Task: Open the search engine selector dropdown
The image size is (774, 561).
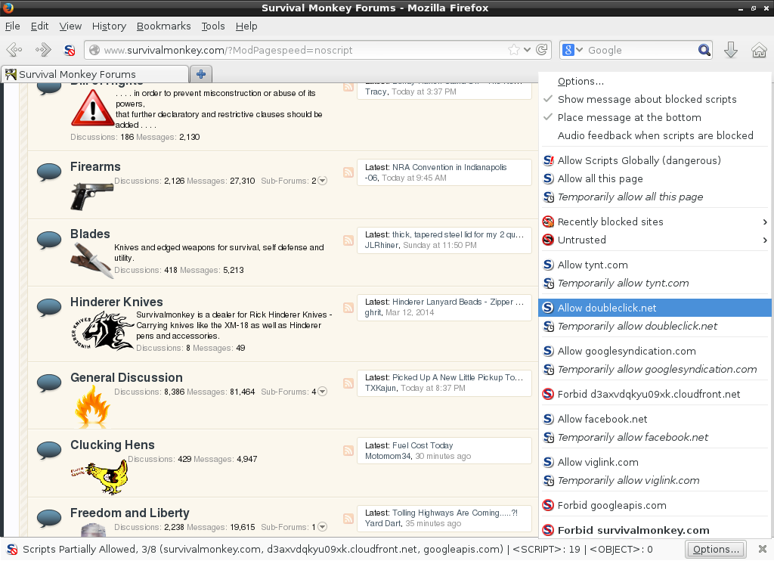Action: (x=573, y=50)
